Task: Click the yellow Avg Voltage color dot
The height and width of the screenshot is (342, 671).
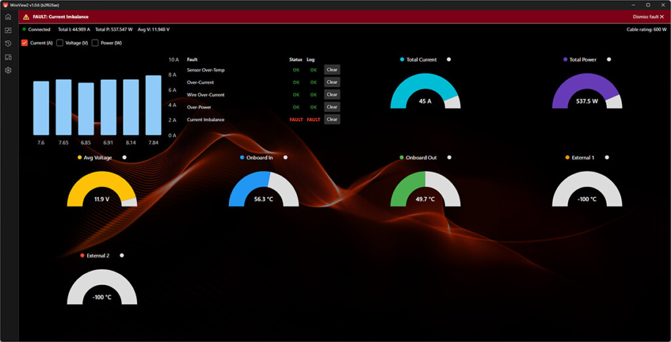Action: click(x=79, y=157)
